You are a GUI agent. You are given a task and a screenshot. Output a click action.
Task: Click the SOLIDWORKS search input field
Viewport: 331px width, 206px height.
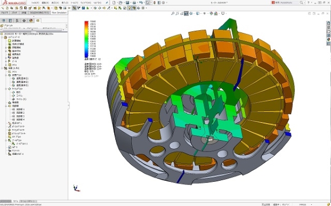point(287,3)
